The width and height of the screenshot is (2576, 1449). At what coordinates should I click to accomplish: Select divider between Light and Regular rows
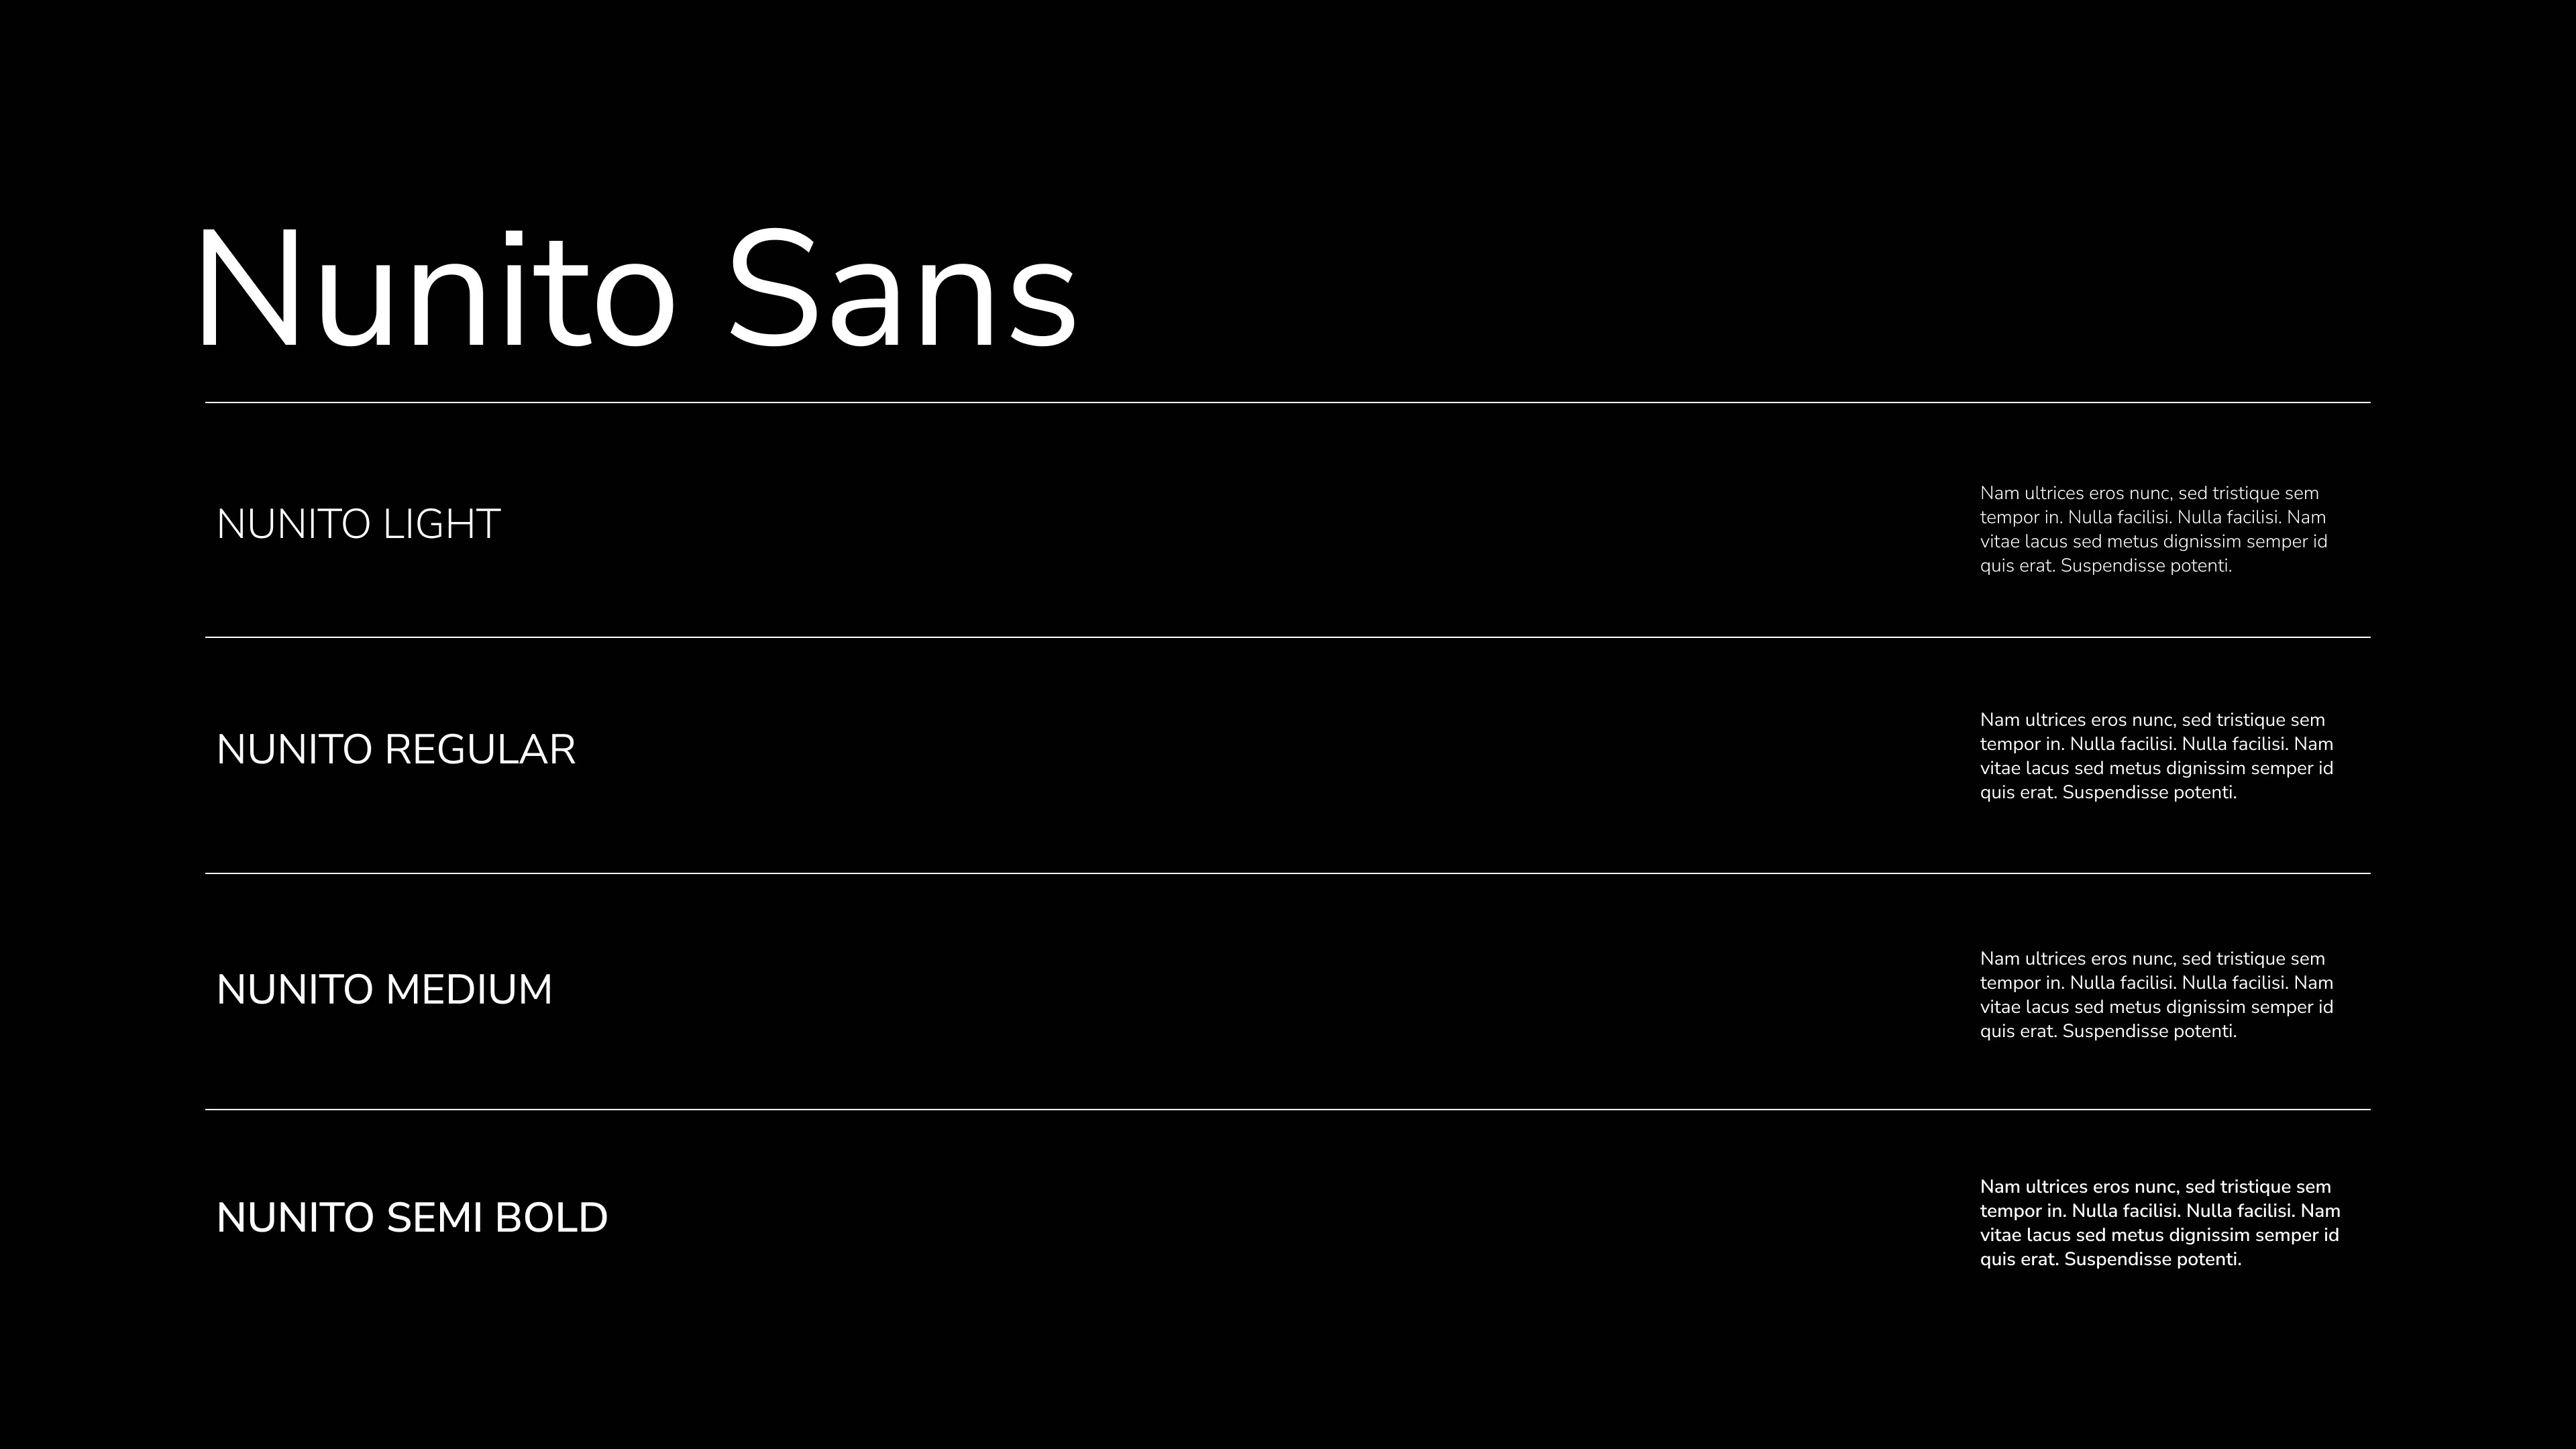(x=1288, y=637)
